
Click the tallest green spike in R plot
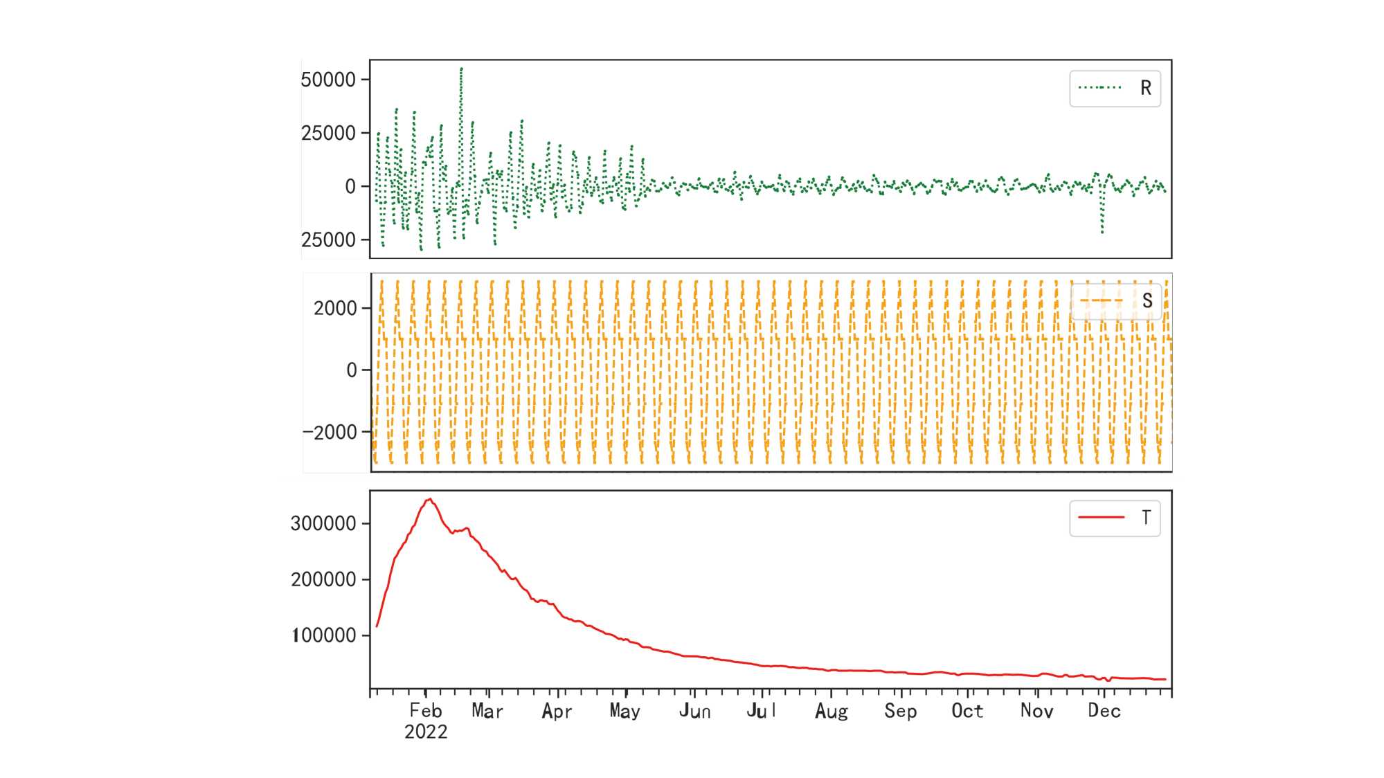point(461,69)
